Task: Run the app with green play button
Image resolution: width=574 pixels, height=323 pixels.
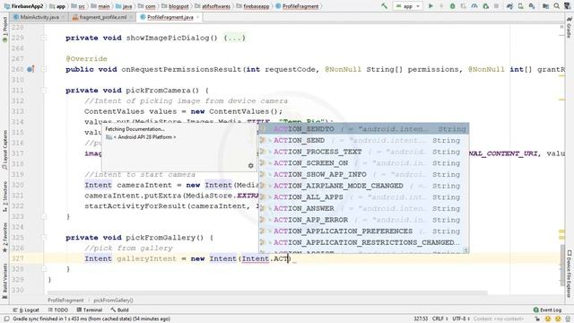Action: point(430,6)
